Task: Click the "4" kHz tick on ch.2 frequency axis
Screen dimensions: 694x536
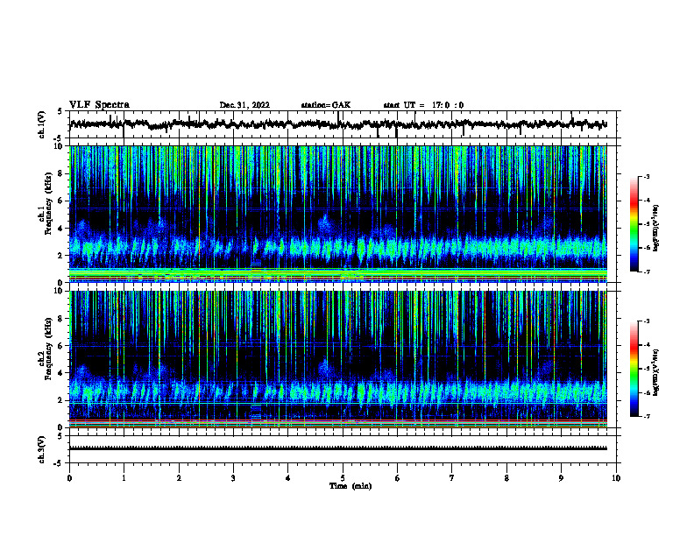Action: [x=61, y=373]
